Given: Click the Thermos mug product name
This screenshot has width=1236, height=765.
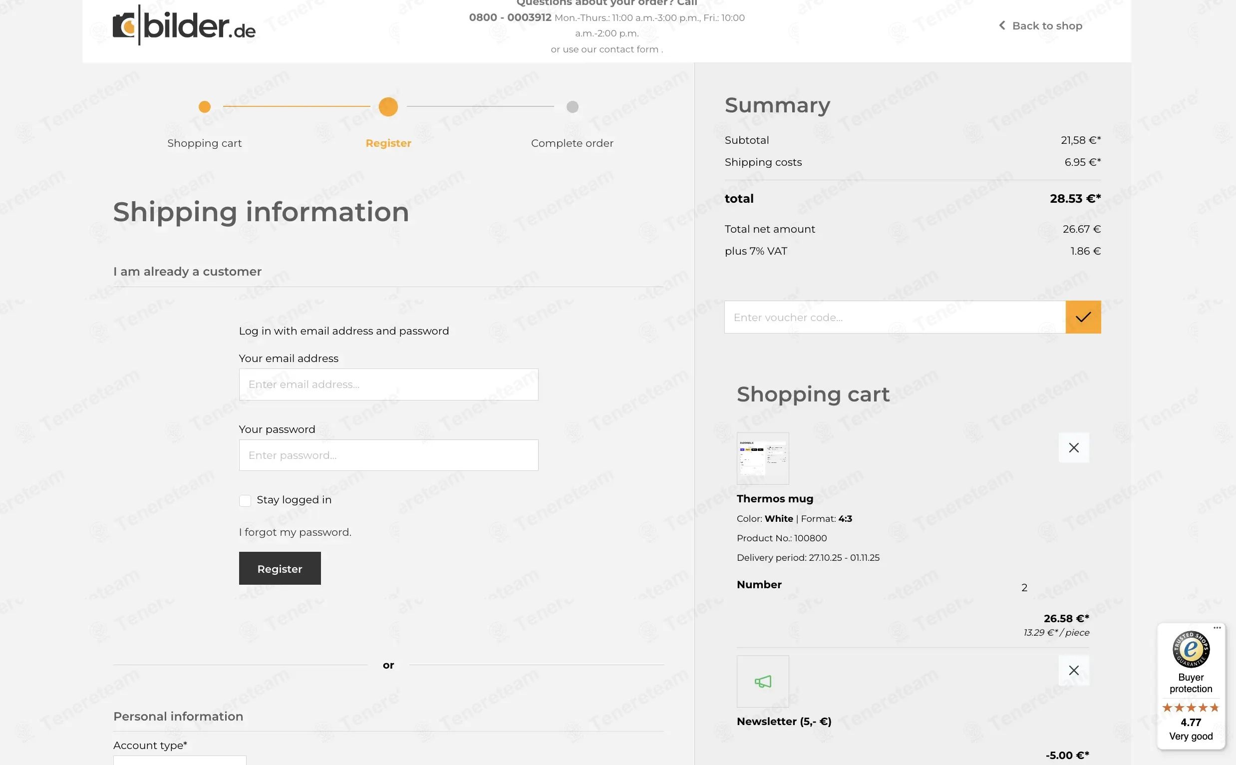Looking at the screenshot, I should 775,498.
